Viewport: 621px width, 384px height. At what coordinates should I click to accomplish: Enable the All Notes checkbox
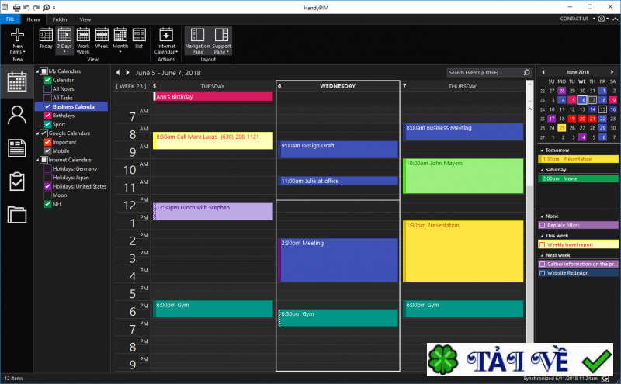pyautogui.click(x=47, y=88)
